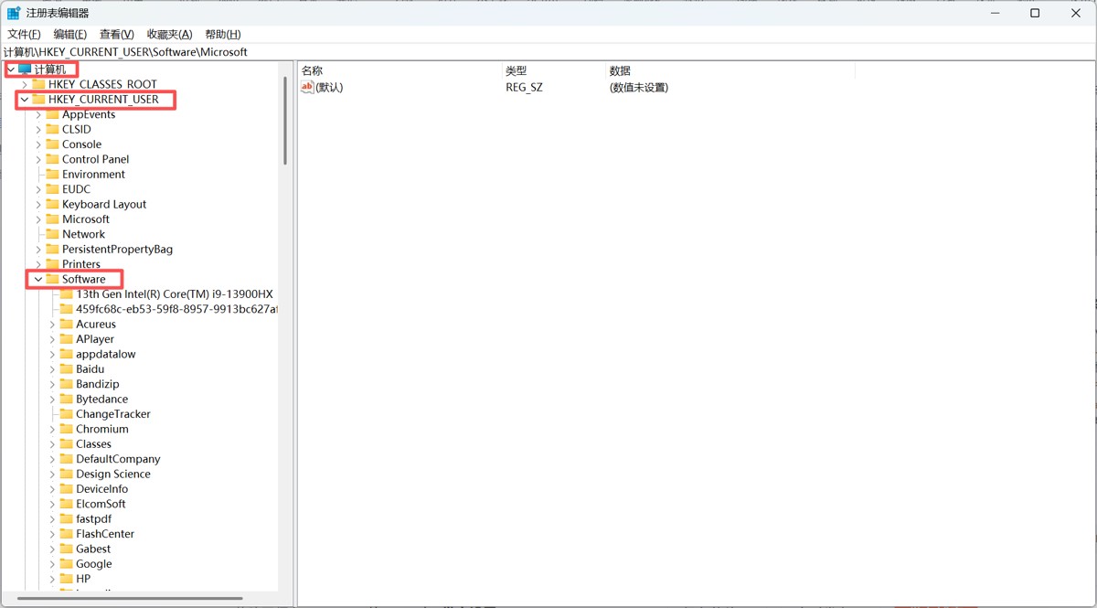Click the folder icon next to AppEvents
The height and width of the screenshot is (608, 1097).
click(52, 114)
